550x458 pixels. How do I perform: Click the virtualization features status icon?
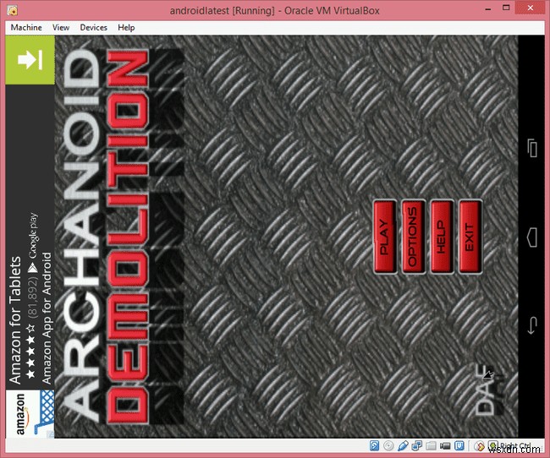point(459,445)
